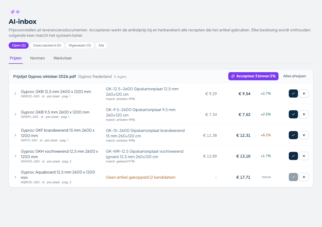Click the AI sparkle badge above the title
The image size is (322, 227).
coord(15,12)
